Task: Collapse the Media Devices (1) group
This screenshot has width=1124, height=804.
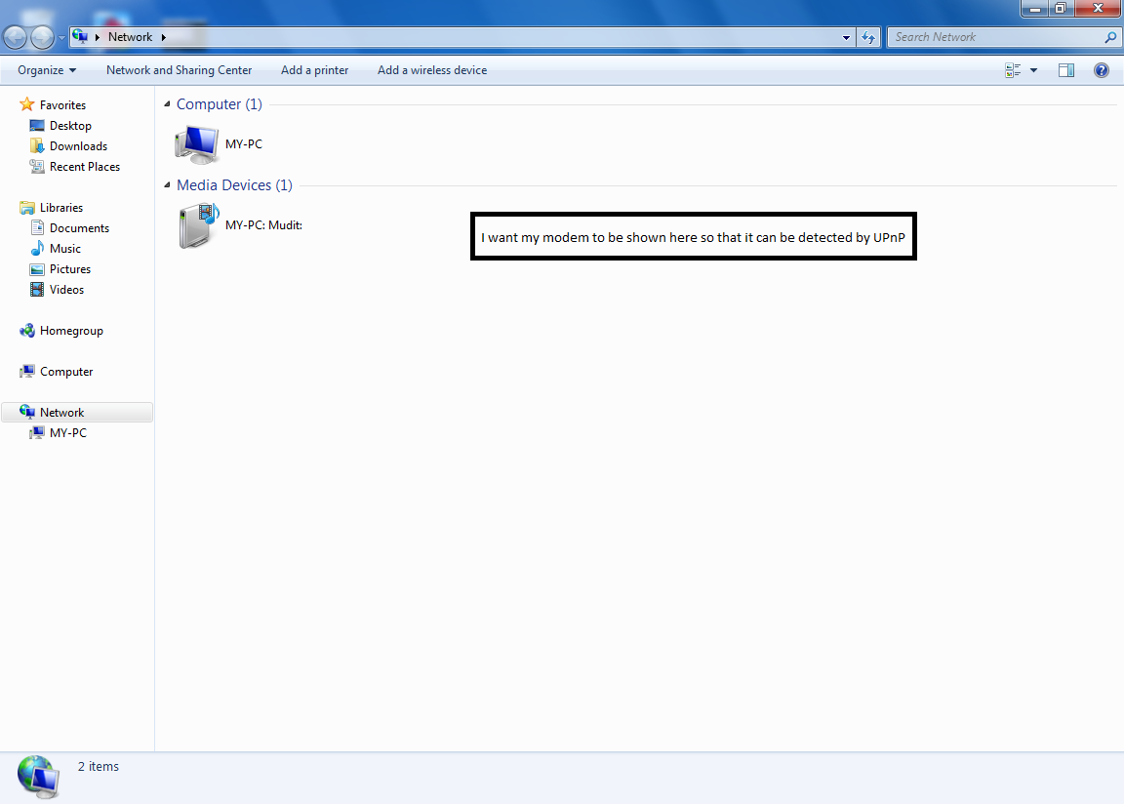Action: pyautogui.click(x=167, y=185)
